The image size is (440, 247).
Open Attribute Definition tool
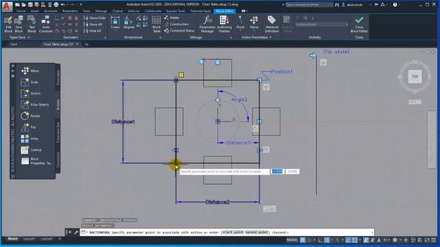pos(272,25)
